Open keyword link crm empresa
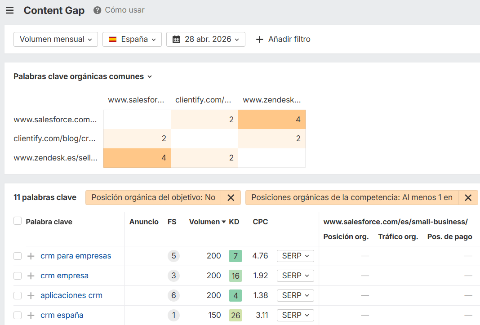Image resolution: width=480 pixels, height=325 pixels. point(64,276)
